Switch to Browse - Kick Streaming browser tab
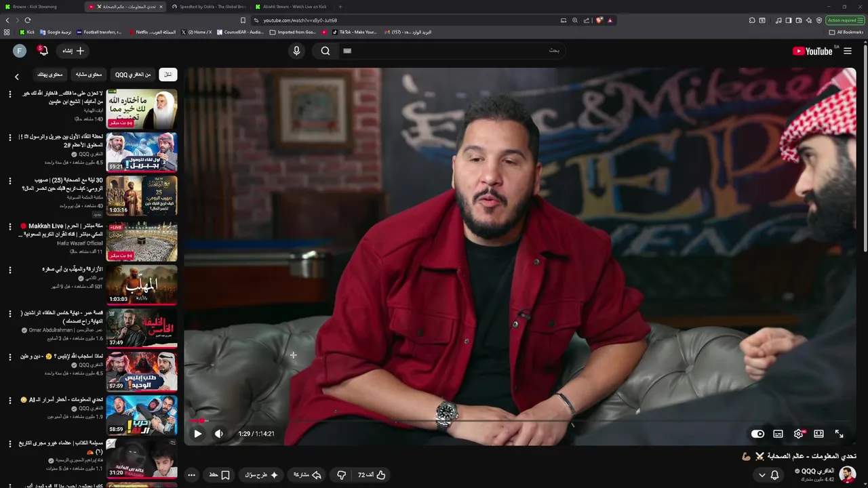Viewport: 868px width, 488px height. 41,7
